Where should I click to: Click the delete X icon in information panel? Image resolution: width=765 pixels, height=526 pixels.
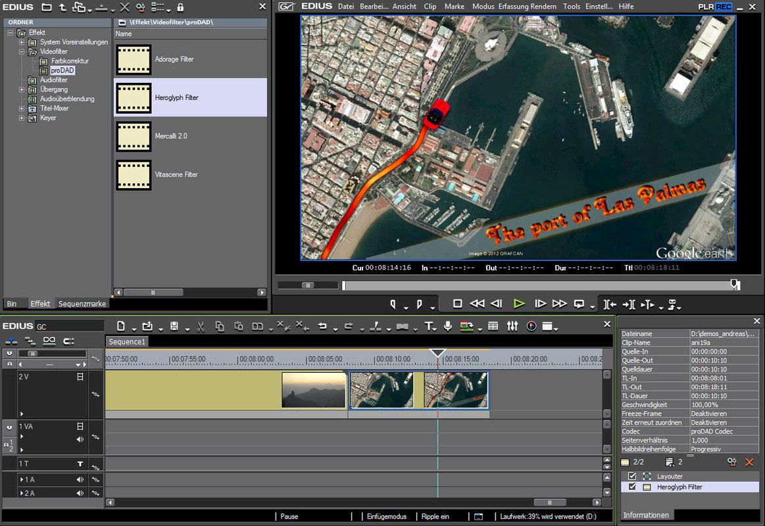[x=749, y=462]
